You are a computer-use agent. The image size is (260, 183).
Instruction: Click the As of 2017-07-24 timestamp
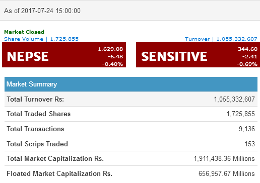tap(42, 11)
